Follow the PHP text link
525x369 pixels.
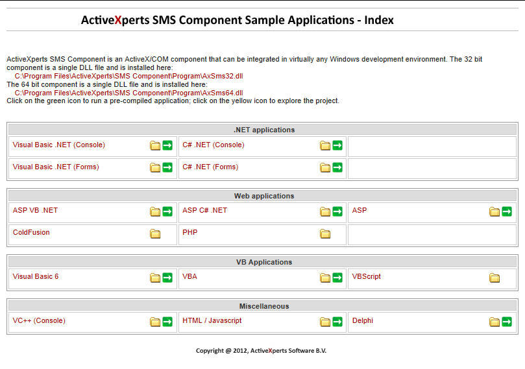click(190, 233)
